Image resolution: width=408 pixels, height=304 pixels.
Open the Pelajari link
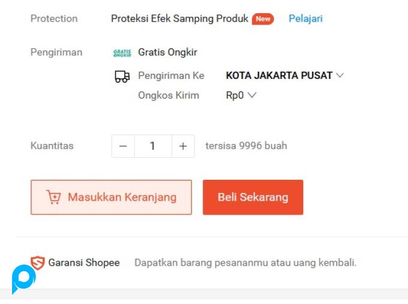click(x=305, y=19)
